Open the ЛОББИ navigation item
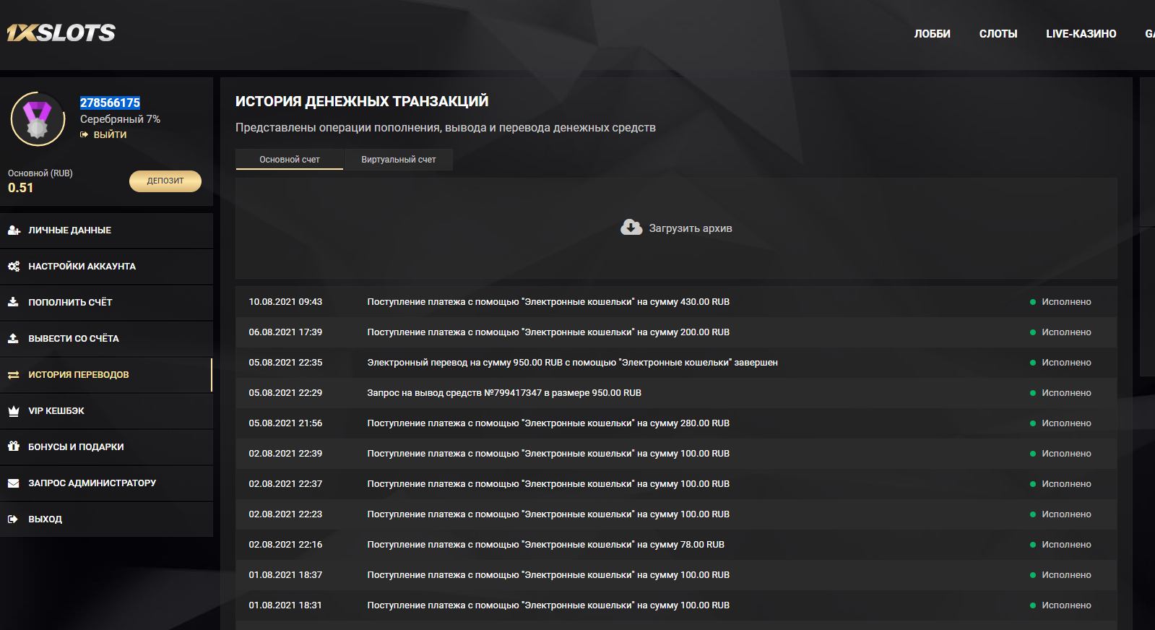This screenshot has height=630, width=1155. point(932,34)
